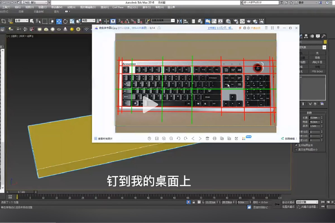
Task: Delete the image using trash icon
Action: (x=207, y=139)
